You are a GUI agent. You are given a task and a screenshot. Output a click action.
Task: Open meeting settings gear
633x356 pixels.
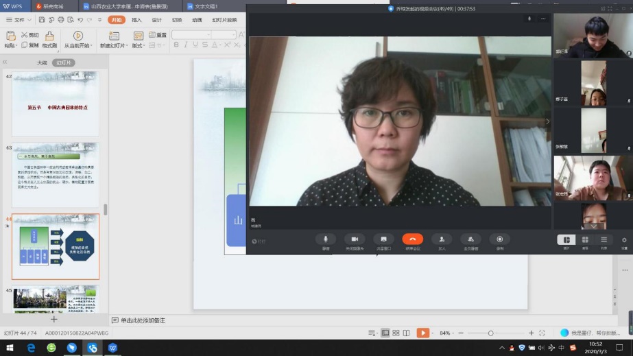624,241
